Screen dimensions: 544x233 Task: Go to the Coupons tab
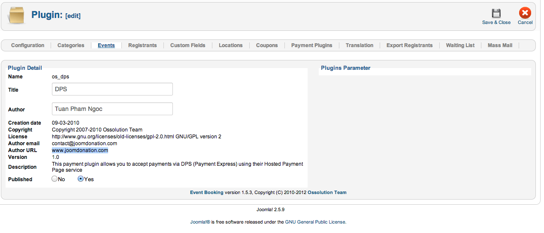pos(267,45)
